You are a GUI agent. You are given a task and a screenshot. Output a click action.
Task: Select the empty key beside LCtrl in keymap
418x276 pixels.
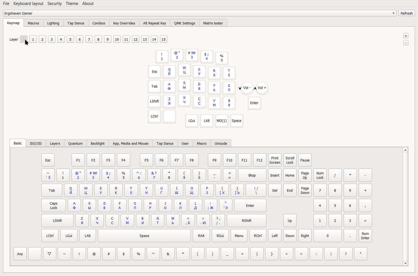[x=169, y=116]
